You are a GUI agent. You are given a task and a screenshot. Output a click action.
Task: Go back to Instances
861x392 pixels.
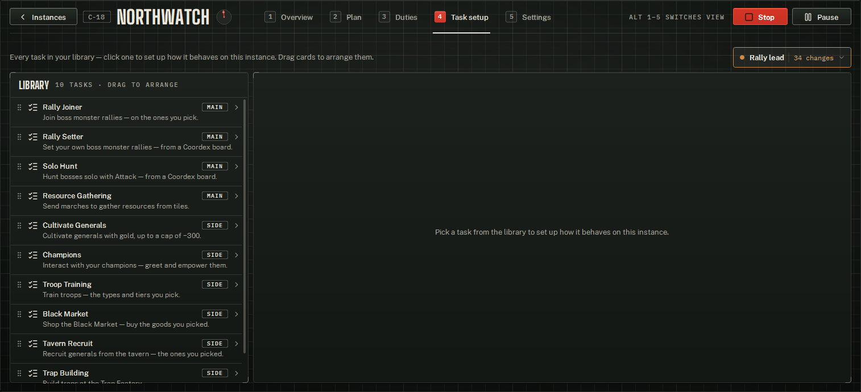pos(43,17)
